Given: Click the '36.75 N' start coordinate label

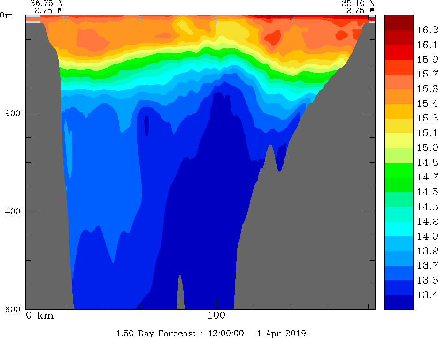Looking at the screenshot, I should [46, 3].
